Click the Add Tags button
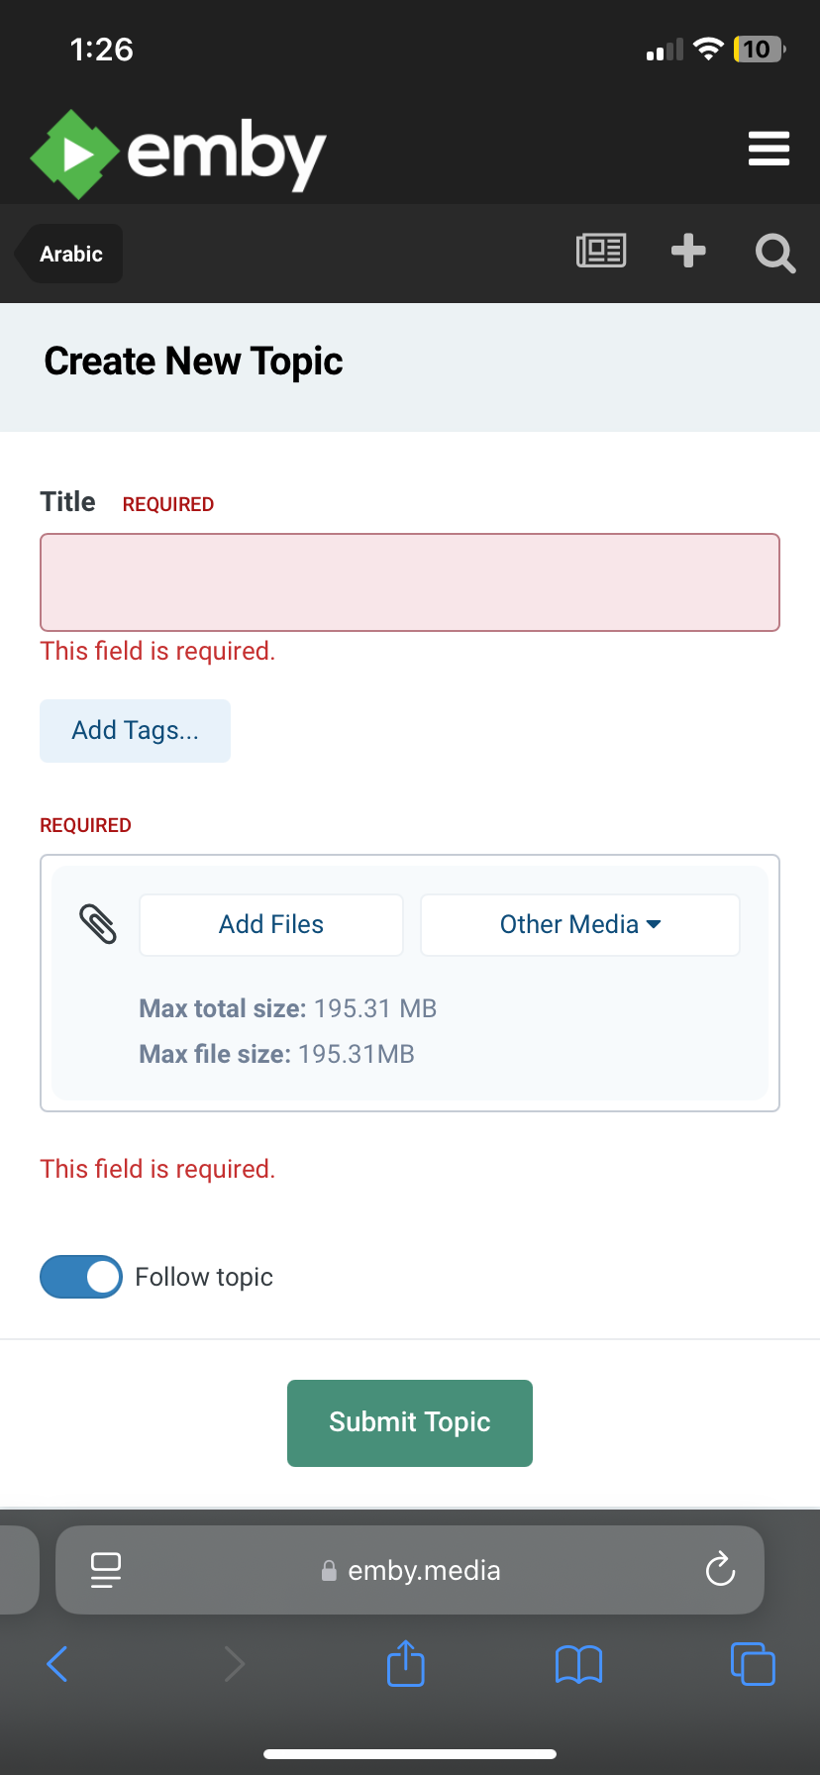 (x=136, y=731)
